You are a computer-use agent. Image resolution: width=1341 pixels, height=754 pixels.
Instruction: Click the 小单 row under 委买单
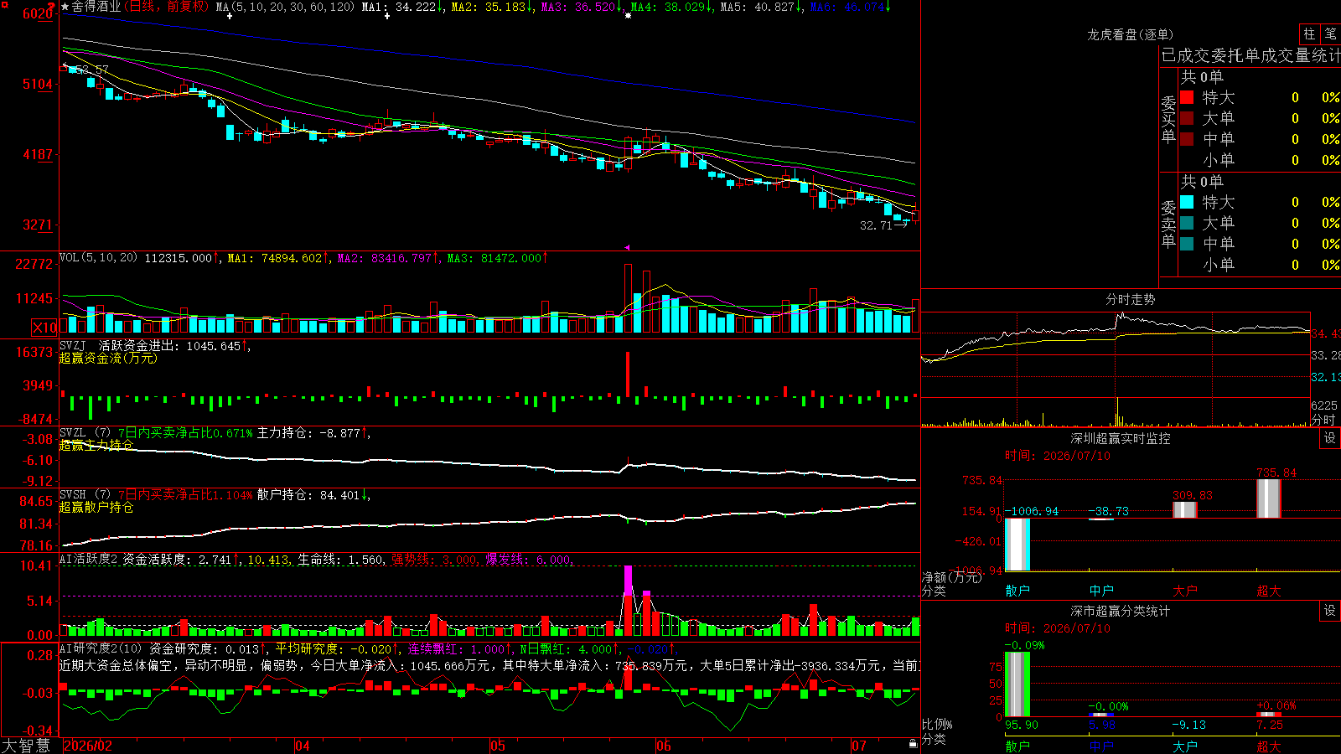click(x=1260, y=160)
